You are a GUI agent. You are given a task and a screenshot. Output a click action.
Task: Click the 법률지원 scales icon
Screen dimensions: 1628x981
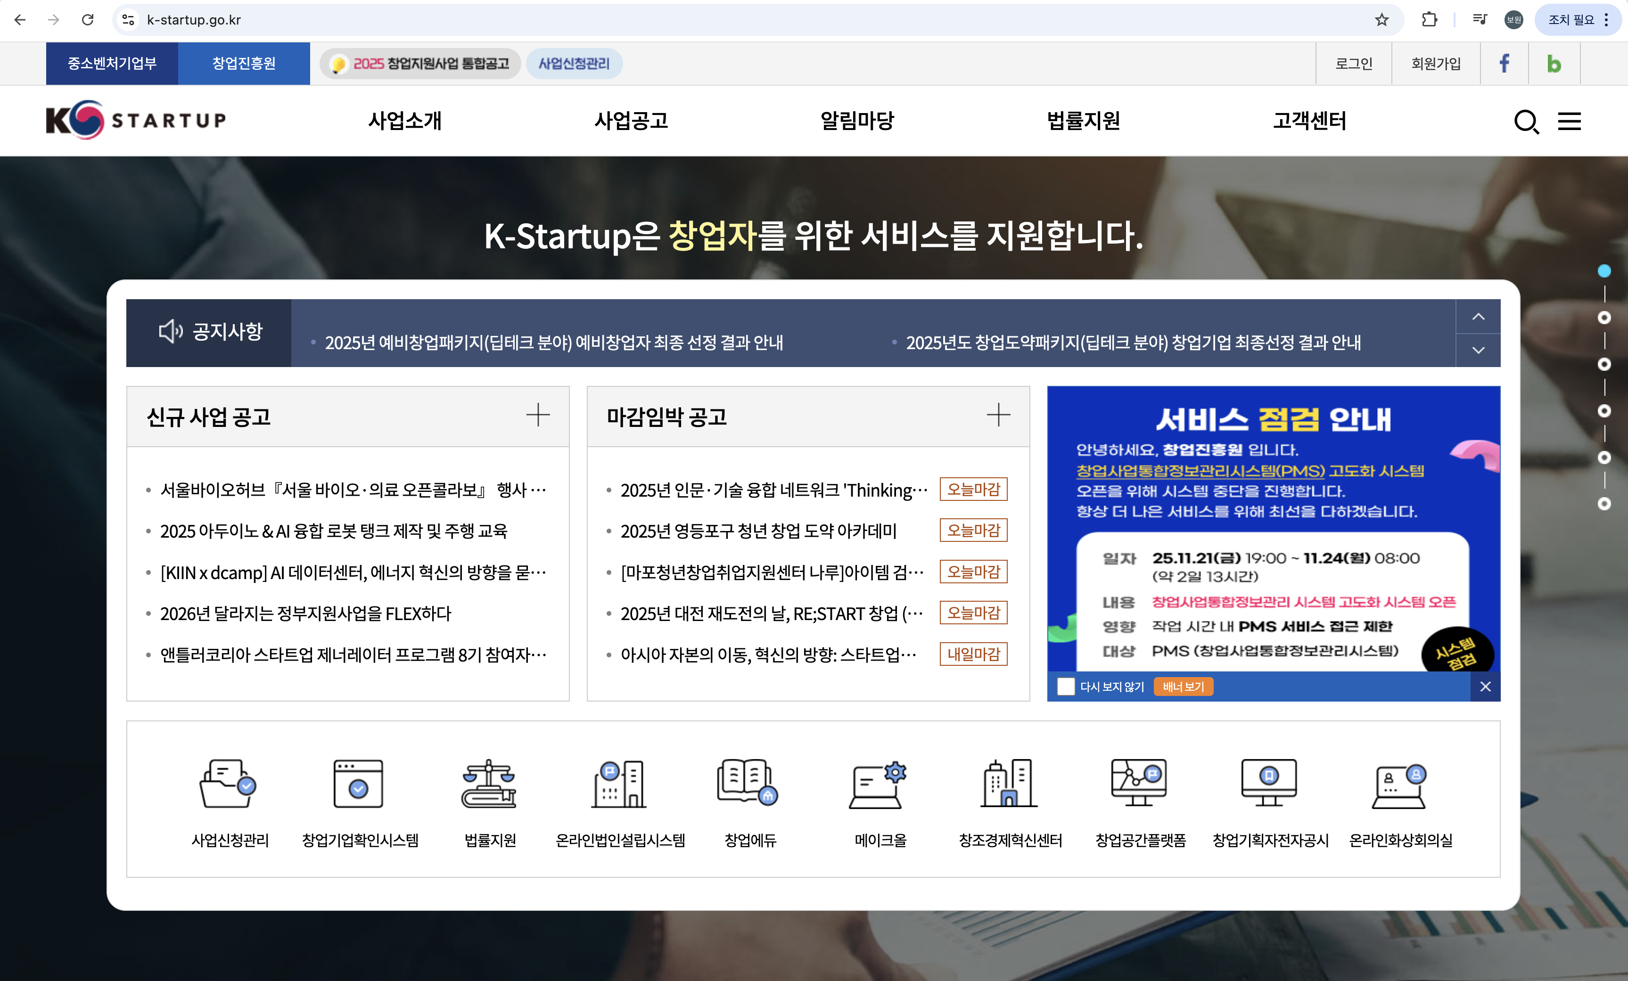(489, 784)
